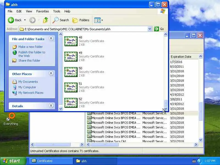Expand hidden tray icons arrow
This screenshot has width=220, height=165.
pyautogui.click(x=199, y=161)
